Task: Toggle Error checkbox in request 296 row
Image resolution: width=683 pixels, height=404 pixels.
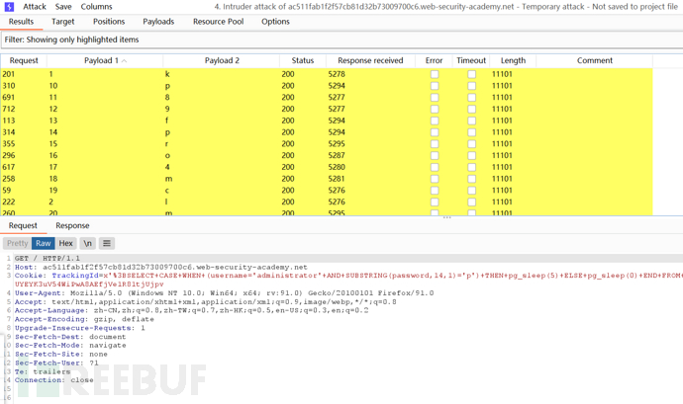Action: point(435,156)
